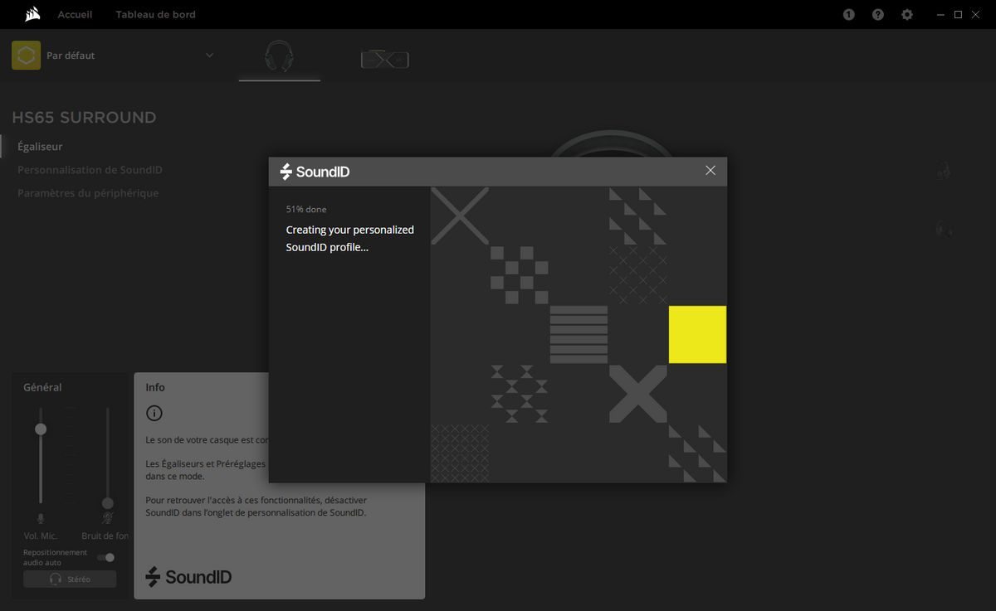Open Personnalisation de SoundID section
This screenshot has height=611, width=996.
(90, 170)
